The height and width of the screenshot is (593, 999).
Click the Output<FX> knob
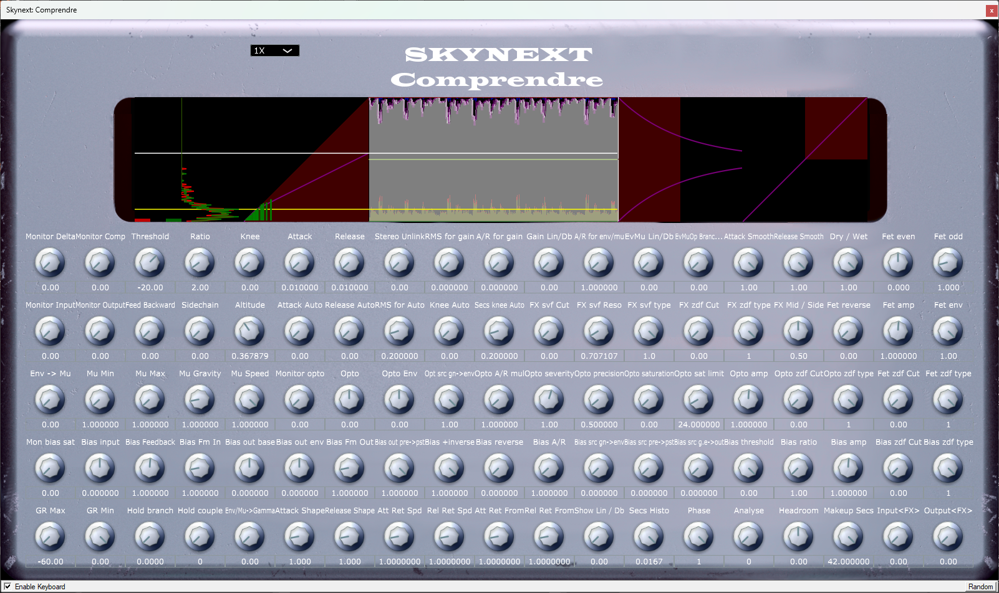click(948, 536)
